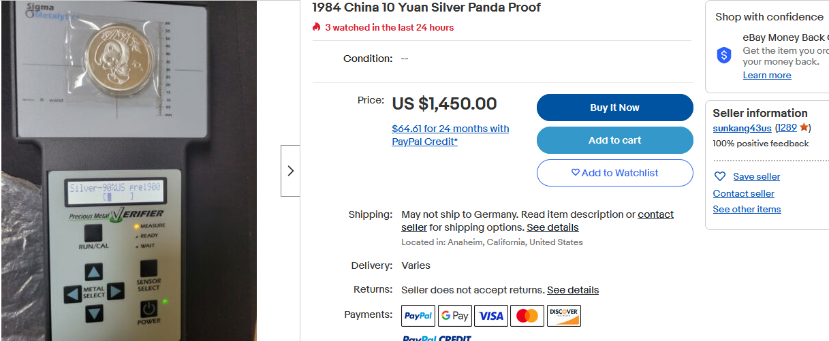Click the Buy It Now button
The image size is (829, 341).
[x=614, y=108]
